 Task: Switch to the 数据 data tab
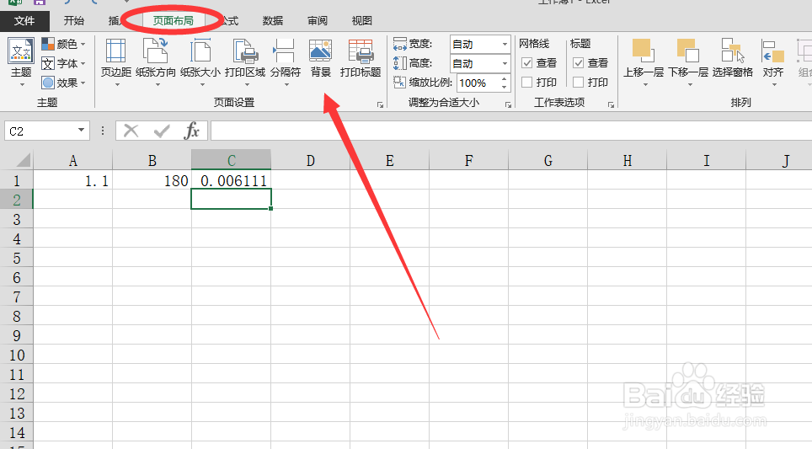[272, 21]
